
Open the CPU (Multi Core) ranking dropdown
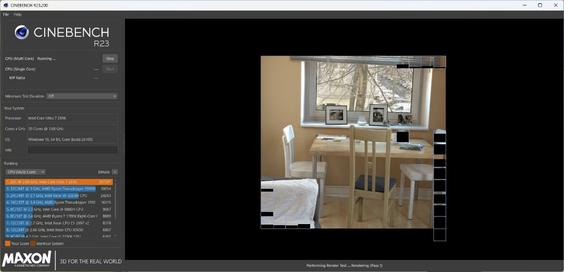coord(25,172)
